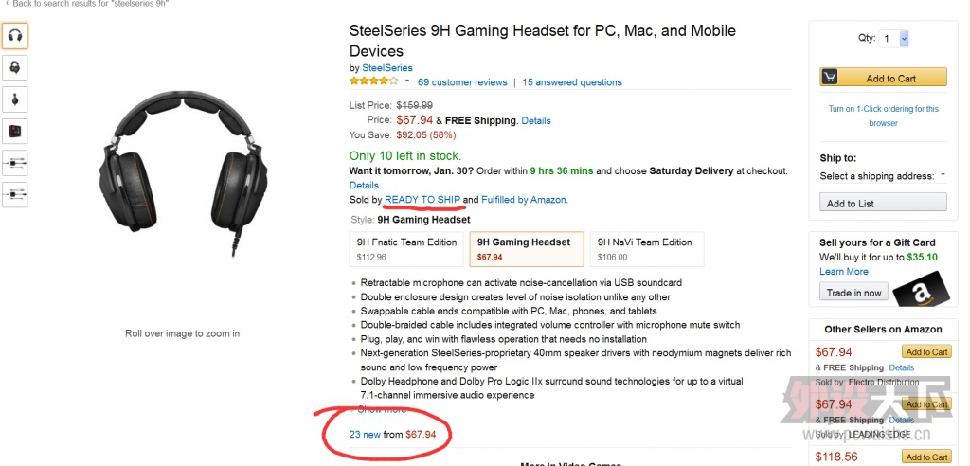Choose the 9H Fnatic Team Edition style
Screen dimensions: 970x466
point(406,249)
